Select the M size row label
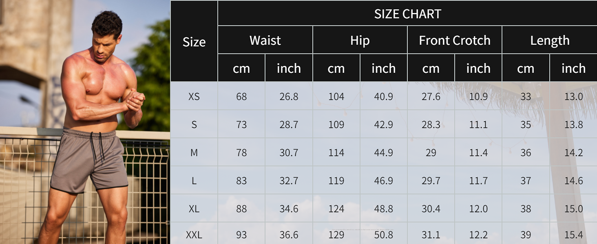This screenshot has height=244, width=597. (194, 152)
